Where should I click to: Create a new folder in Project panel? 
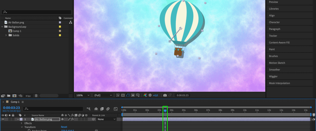pos(9,96)
